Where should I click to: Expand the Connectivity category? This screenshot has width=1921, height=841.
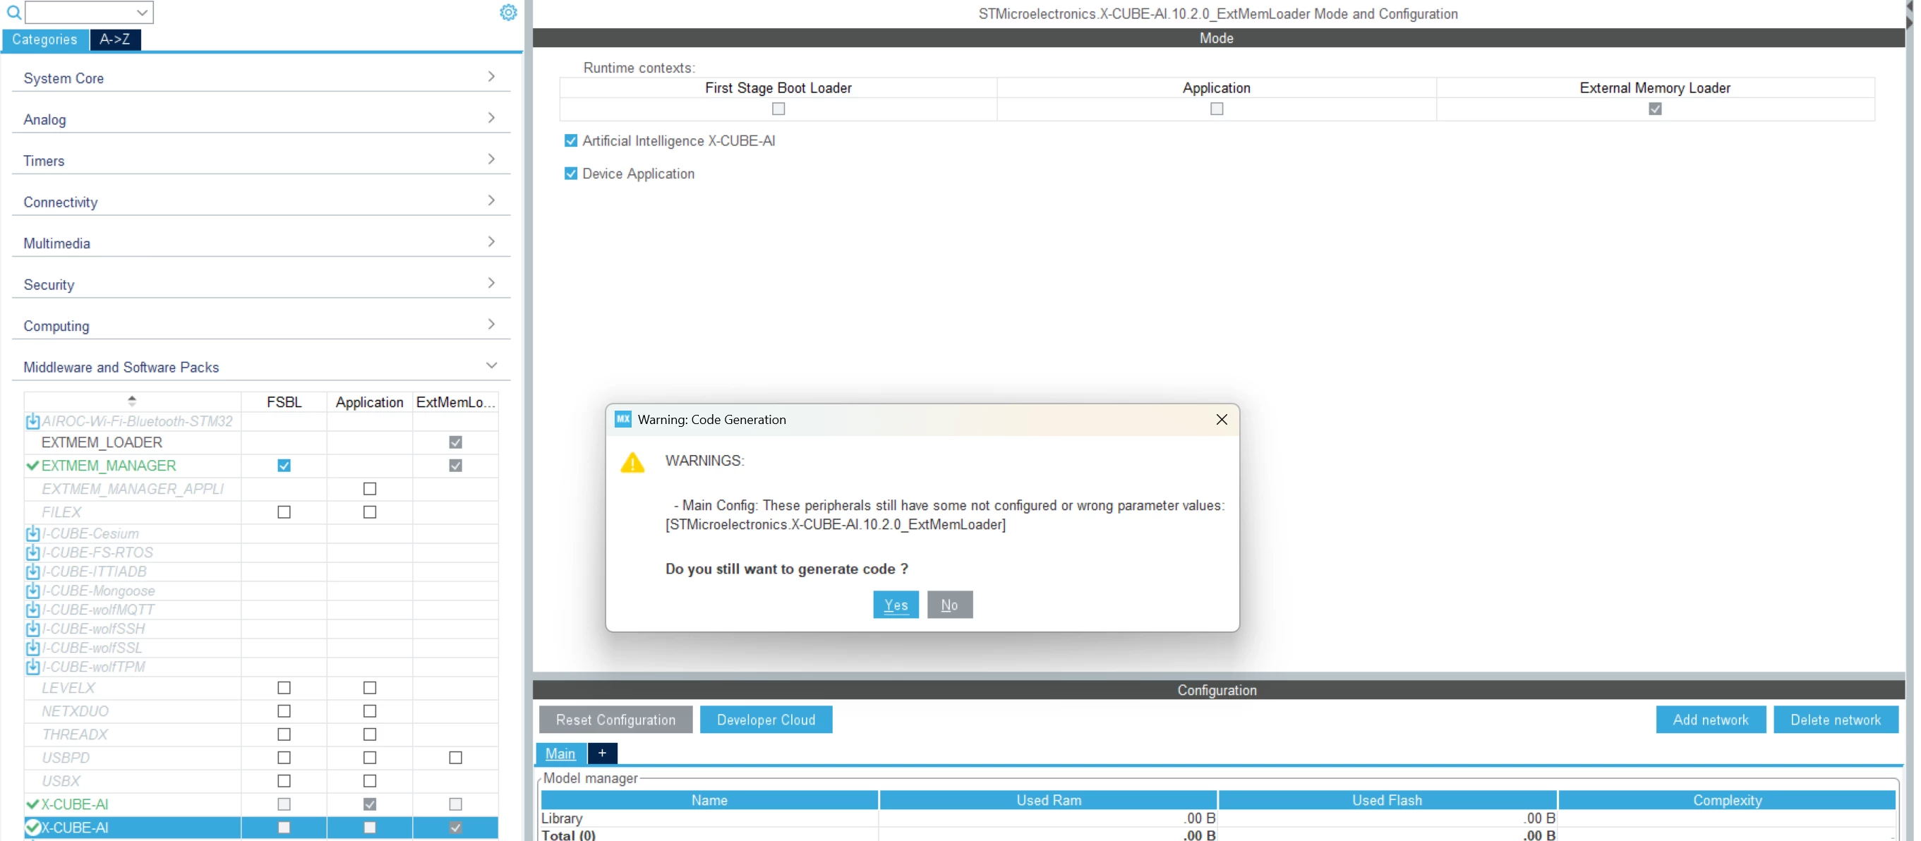click(261, 202)
